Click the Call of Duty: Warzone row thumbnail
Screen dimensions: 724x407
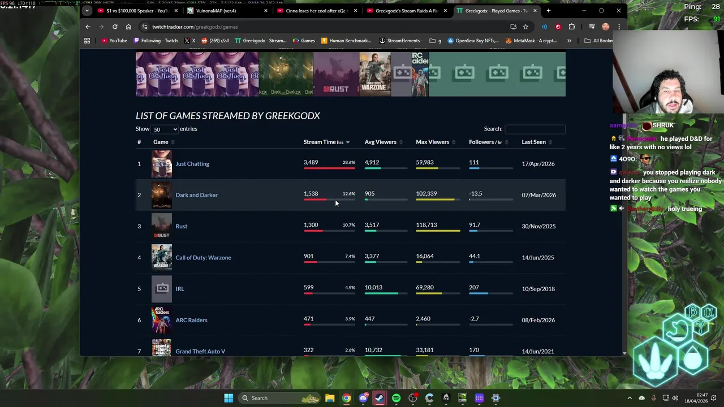click(x=161, y=258)
